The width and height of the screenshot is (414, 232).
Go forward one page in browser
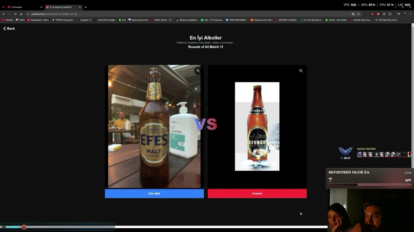[9, 14]
